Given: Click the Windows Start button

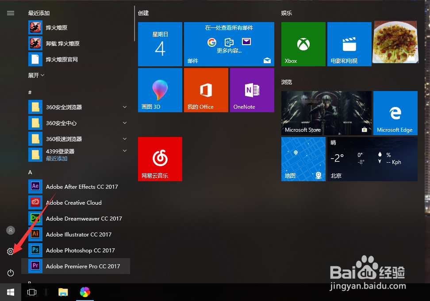Looking at the screenshot, I should click(11, 292).
